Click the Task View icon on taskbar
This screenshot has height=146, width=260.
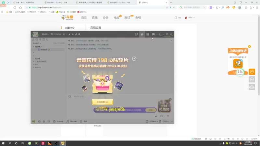point(23,143)
